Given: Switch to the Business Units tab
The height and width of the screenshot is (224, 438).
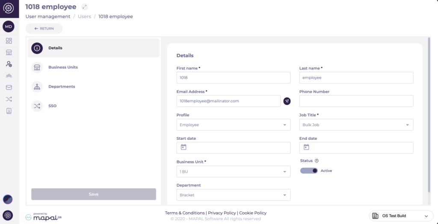Looking at the screenshot, I should tap(63, 67).
